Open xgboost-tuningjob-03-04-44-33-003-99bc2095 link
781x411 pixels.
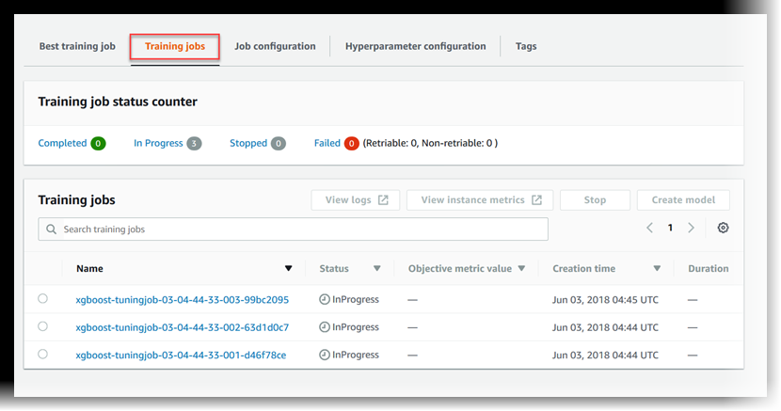click(x=182, y=300)
